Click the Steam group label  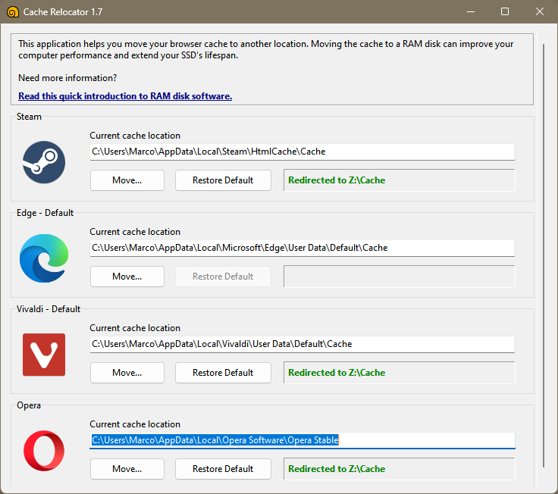click(x=29, y=117)
